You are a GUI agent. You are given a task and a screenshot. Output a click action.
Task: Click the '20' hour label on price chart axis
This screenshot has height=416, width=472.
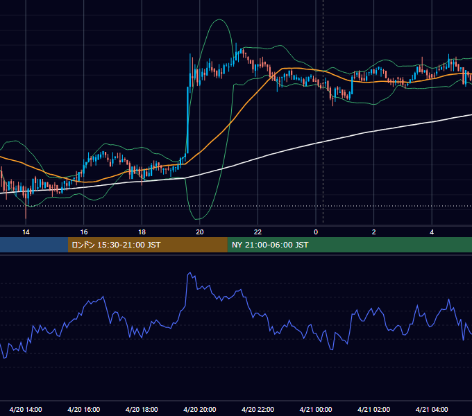point(200,232)
